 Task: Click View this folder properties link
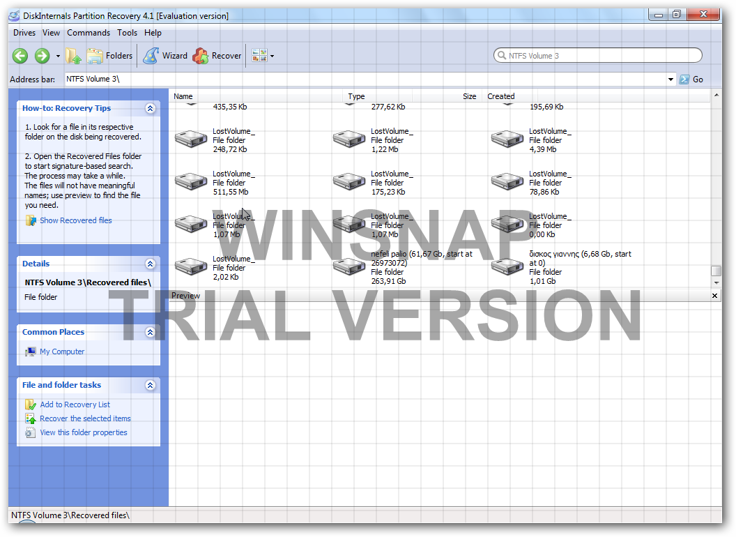point(83,432)
